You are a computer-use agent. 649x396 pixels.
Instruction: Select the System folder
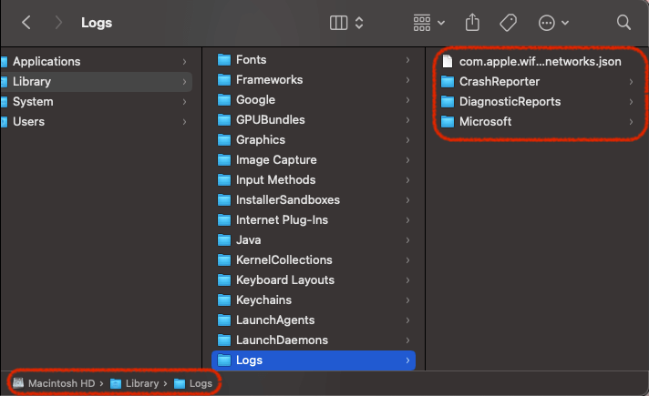(x=33, y=102)
